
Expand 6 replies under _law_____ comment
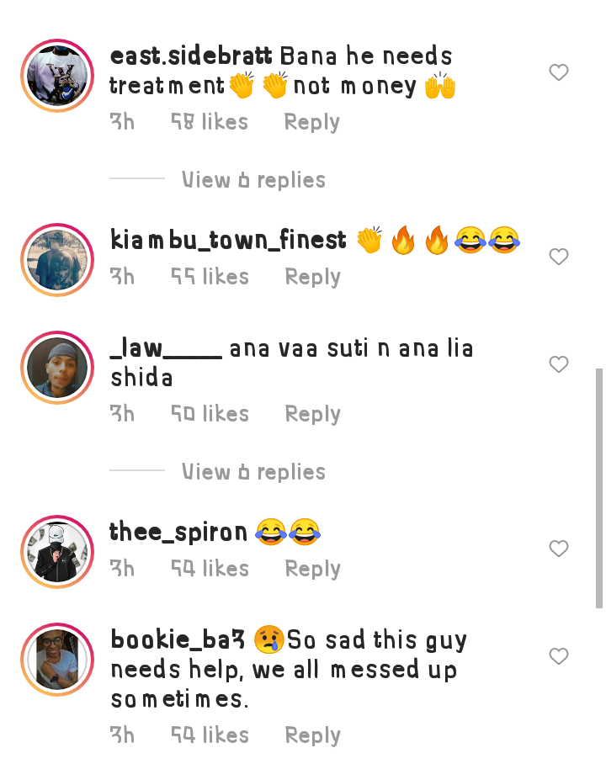point(253,472)
